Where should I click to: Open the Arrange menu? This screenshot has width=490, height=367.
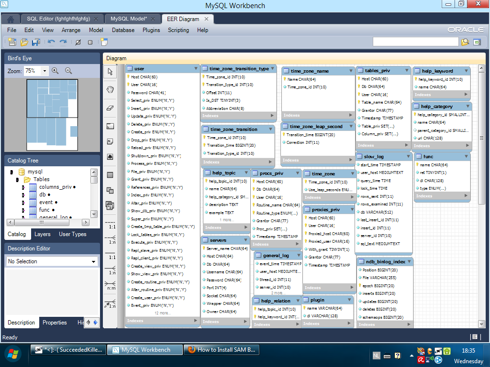coord(71,30)
